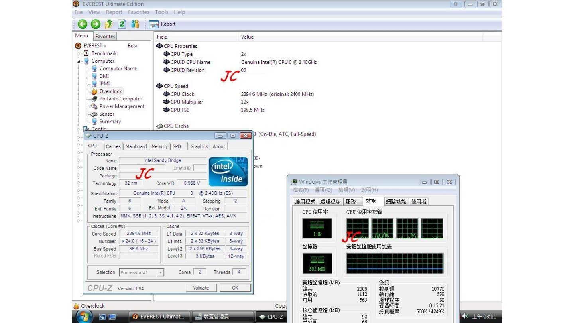Switch to the Graphics tab in CPU-Z
The height and width of the screenshot is (323, 574).
[199, 146]
